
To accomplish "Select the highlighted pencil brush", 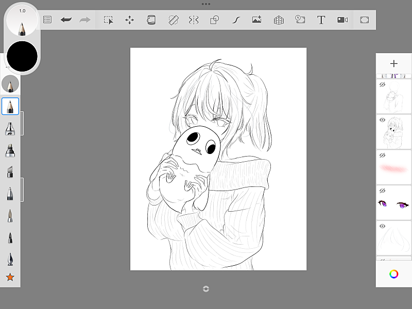I will point(10,106).
